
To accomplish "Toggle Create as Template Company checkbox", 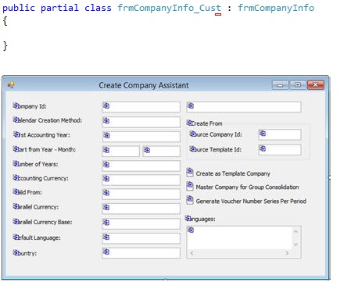I will point(190,172).
